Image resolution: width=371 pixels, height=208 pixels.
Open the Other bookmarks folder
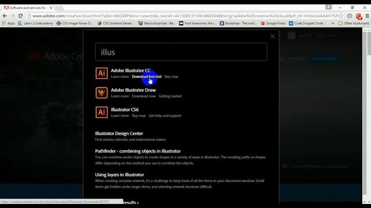pyautogui.click(x=354, y=23)
